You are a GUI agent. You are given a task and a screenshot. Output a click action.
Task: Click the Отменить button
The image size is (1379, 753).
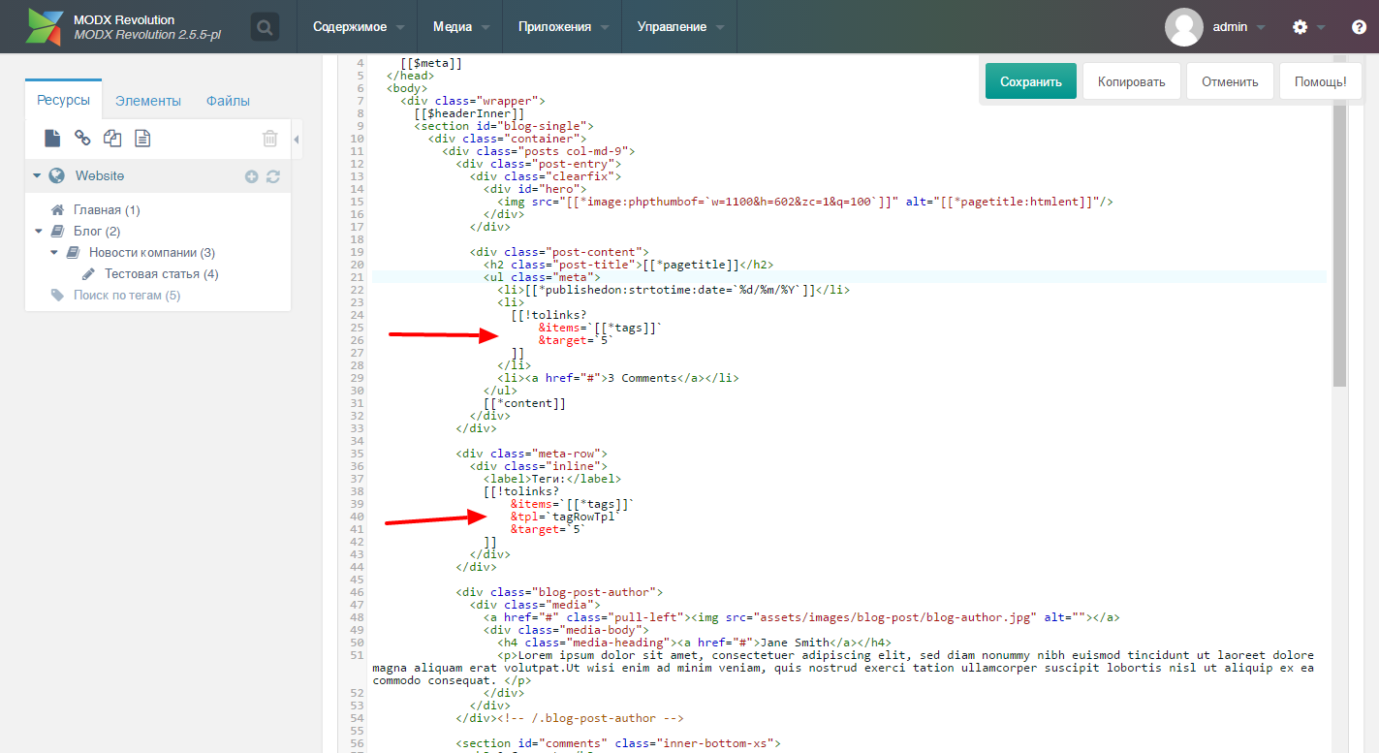[1230, 81]
